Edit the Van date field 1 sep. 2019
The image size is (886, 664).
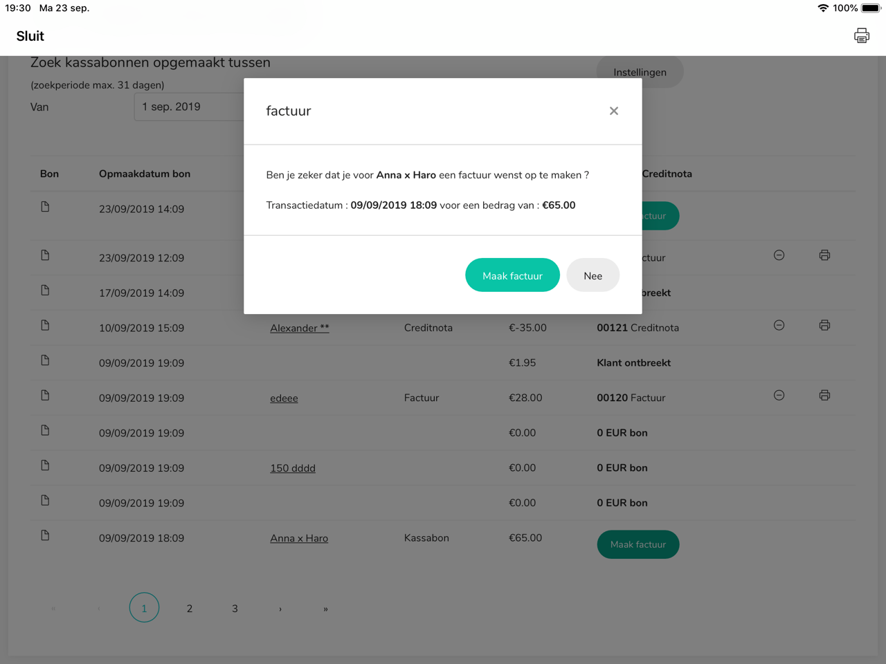pos(189,107)
